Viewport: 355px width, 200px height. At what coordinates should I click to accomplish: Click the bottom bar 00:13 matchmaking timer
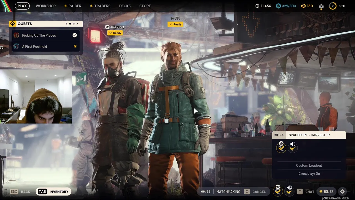coord(206,192)
